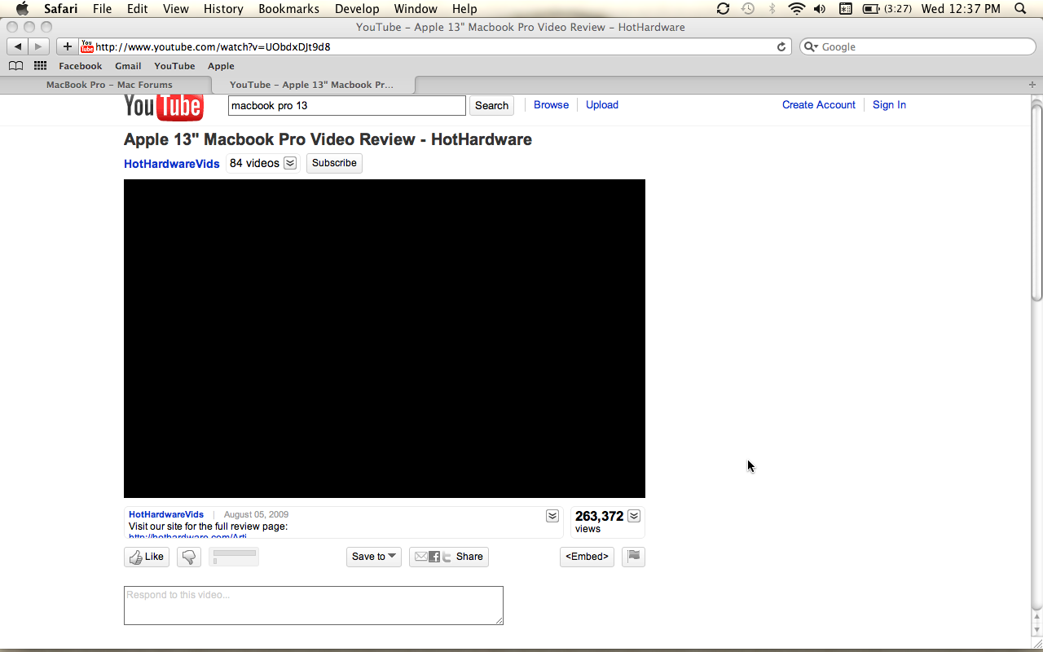Go forward with Safari forward arrow
1043x652 pixels.
[x=38, y=46]
